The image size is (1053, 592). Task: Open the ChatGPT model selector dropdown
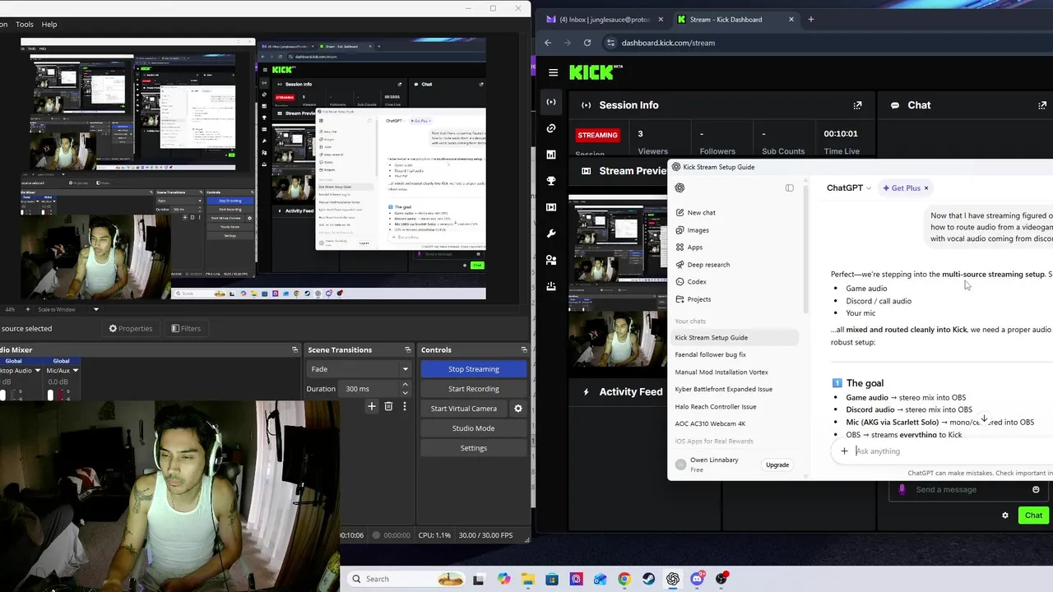[848, 188]
